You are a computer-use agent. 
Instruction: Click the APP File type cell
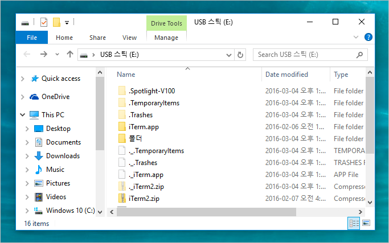346,175
